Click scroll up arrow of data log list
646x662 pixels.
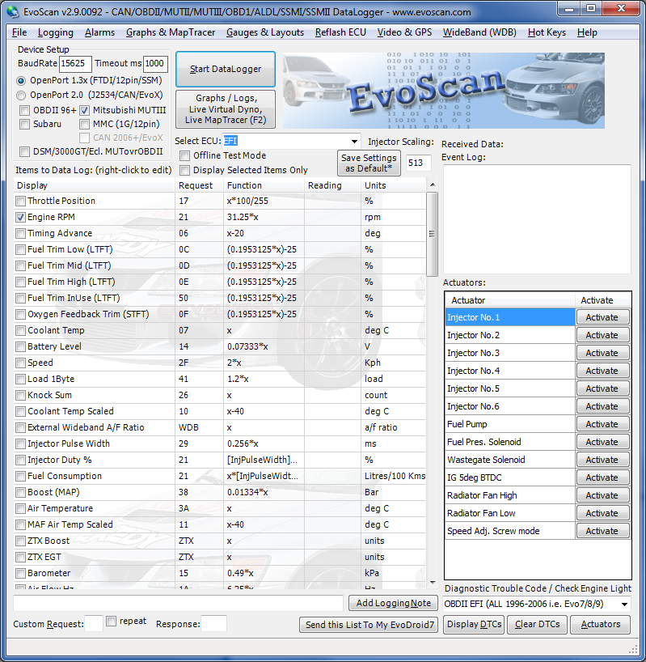[433, 185]
